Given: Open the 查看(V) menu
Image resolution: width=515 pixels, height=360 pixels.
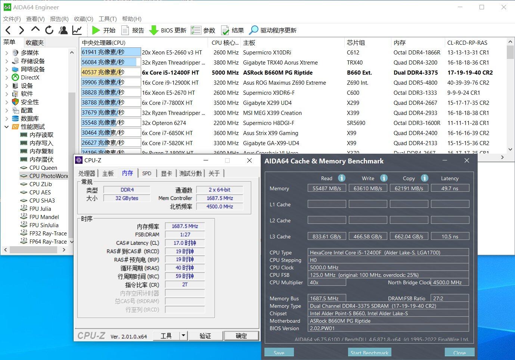Looking at the screenshot, I should (x=35, y=19).
